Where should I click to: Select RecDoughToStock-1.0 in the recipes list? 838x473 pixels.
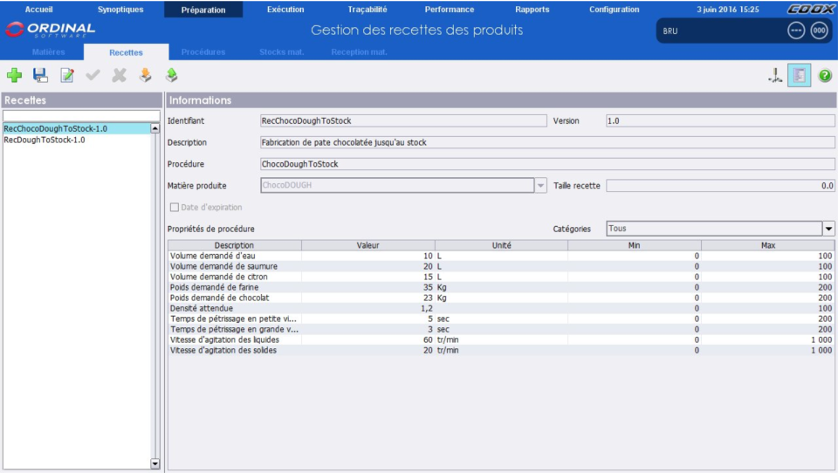coord(45,140)
